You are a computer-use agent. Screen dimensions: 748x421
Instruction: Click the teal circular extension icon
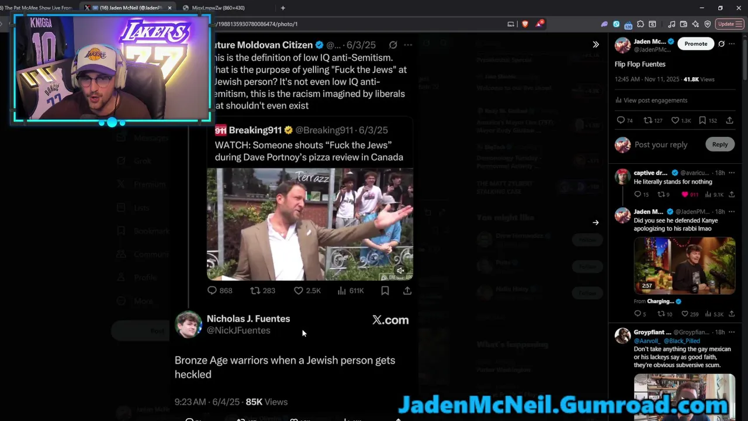[616, 24]
